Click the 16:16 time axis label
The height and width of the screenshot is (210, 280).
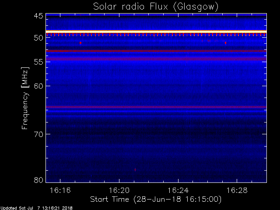pyautogui.click(x=60, y=190)
